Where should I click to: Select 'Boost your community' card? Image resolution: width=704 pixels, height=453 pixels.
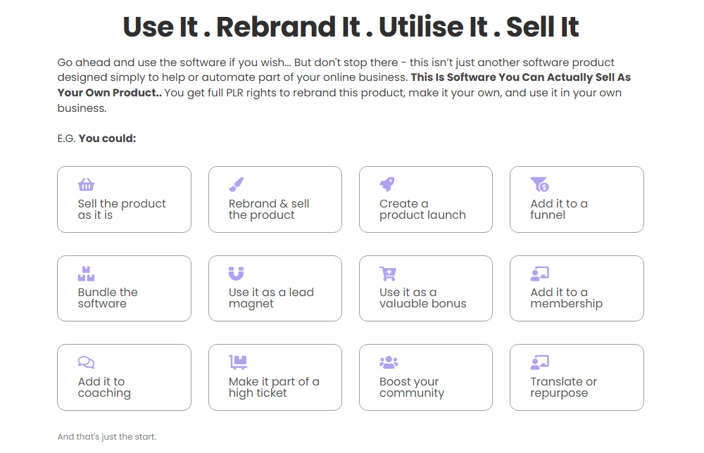click(x=425, y=387)
